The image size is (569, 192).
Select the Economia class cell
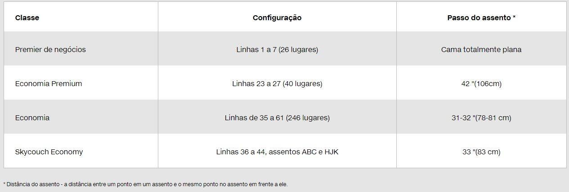[x=32, y=118]
